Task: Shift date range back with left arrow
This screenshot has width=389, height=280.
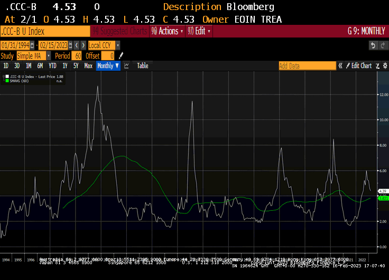Action: pyautogui.click(x=77, y=45)
